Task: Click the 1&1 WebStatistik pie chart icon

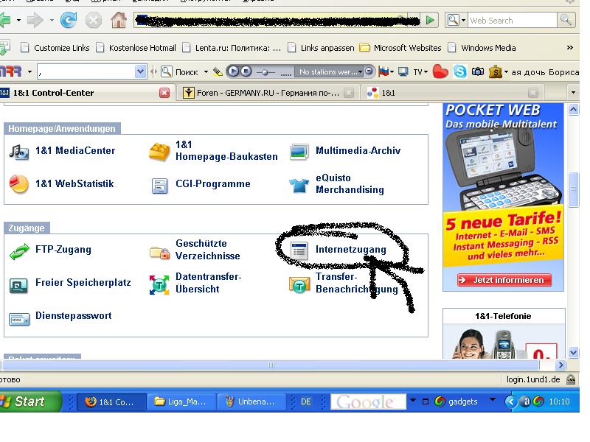Action: [19, 184]
